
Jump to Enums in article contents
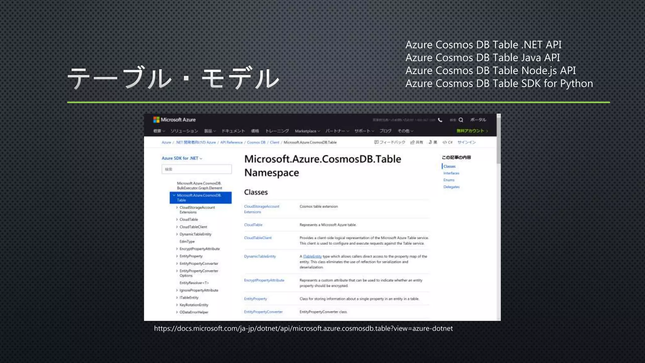tap(449, 180)
